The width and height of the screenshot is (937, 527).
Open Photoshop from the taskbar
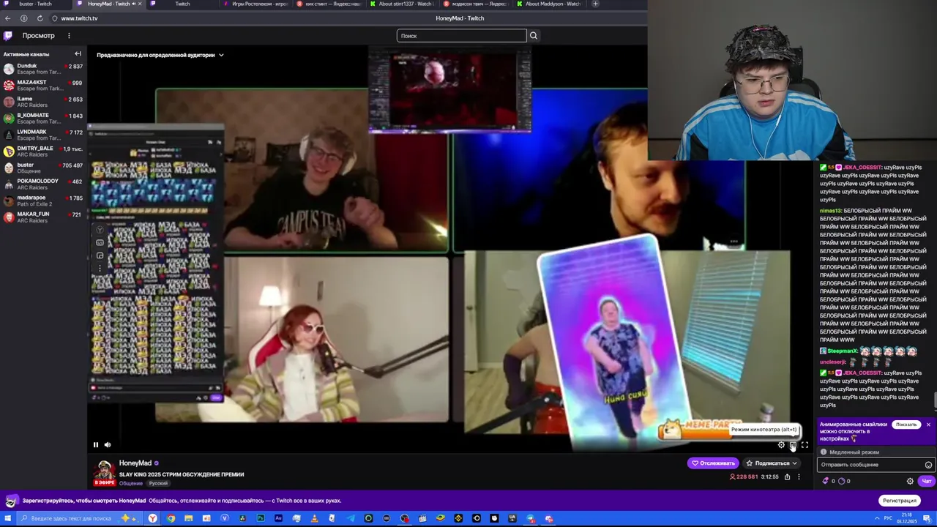(261, 518)
